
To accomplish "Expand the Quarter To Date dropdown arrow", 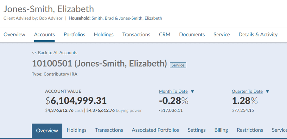I will pos(267,92).
